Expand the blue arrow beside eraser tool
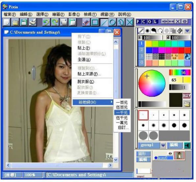 point(187,30)
